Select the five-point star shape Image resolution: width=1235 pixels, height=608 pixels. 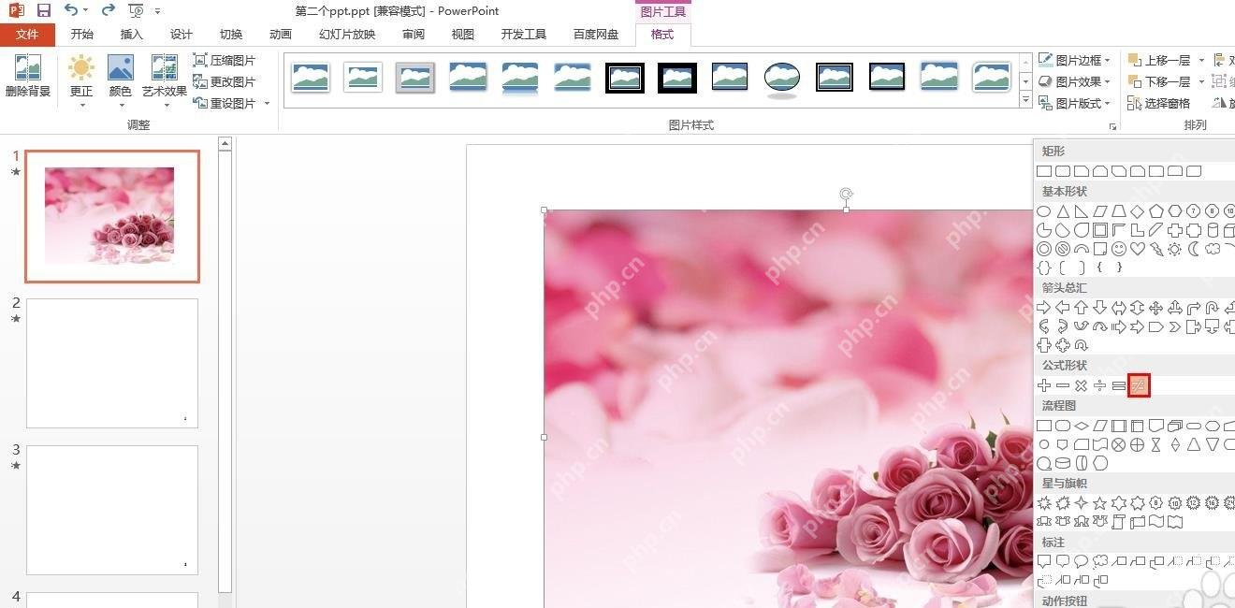1100,503
